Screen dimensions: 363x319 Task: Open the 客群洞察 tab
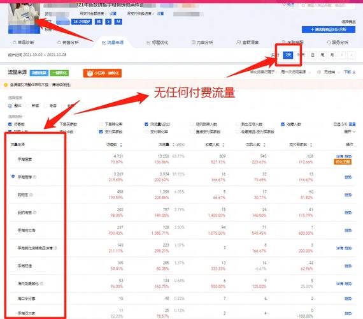pyautogui.click(x=248, y=43)
